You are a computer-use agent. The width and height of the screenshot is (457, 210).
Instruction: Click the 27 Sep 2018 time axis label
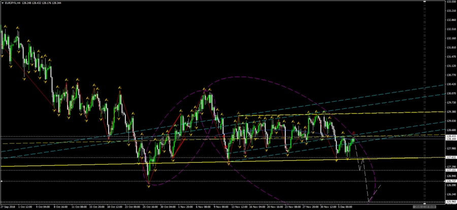8,207
